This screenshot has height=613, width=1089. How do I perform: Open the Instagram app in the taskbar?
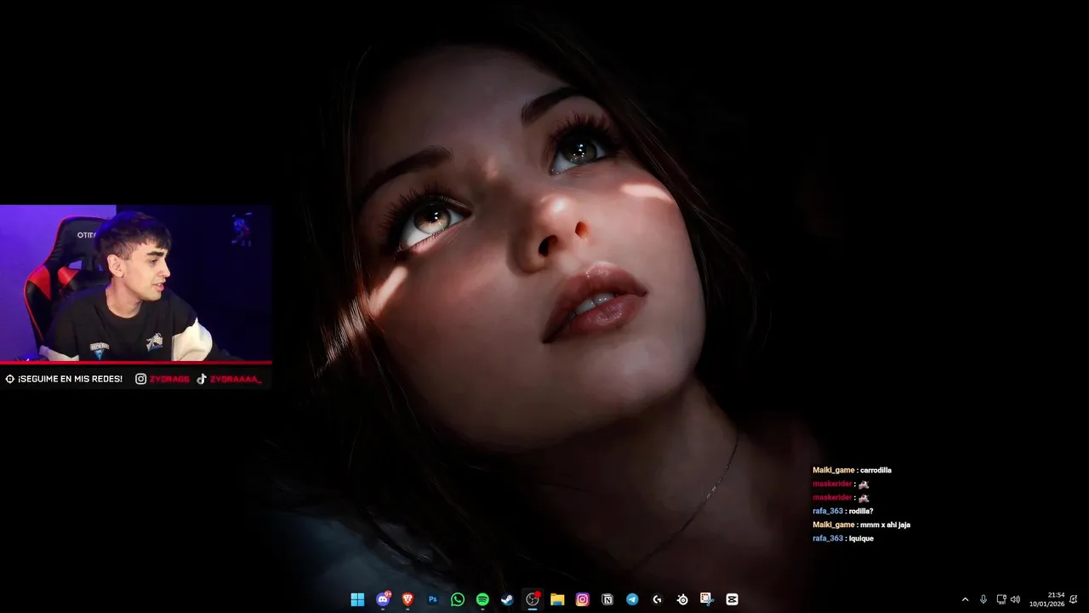coord(582,599)
